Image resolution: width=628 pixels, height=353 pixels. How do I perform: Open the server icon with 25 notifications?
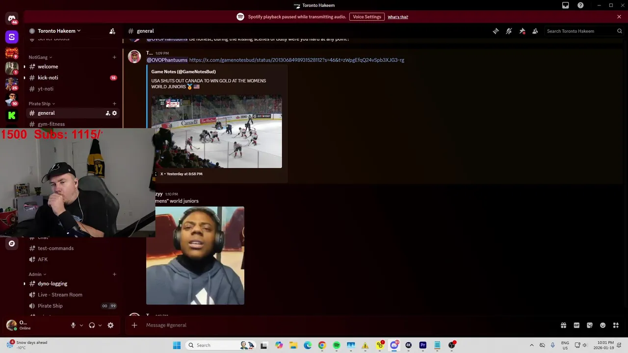click(12, 84)
